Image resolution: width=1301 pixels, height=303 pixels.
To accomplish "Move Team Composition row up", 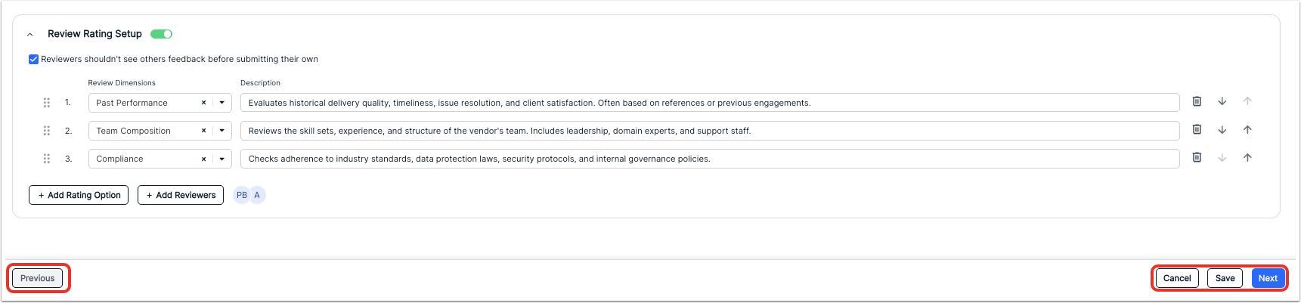I will [x=1247, y=129].
